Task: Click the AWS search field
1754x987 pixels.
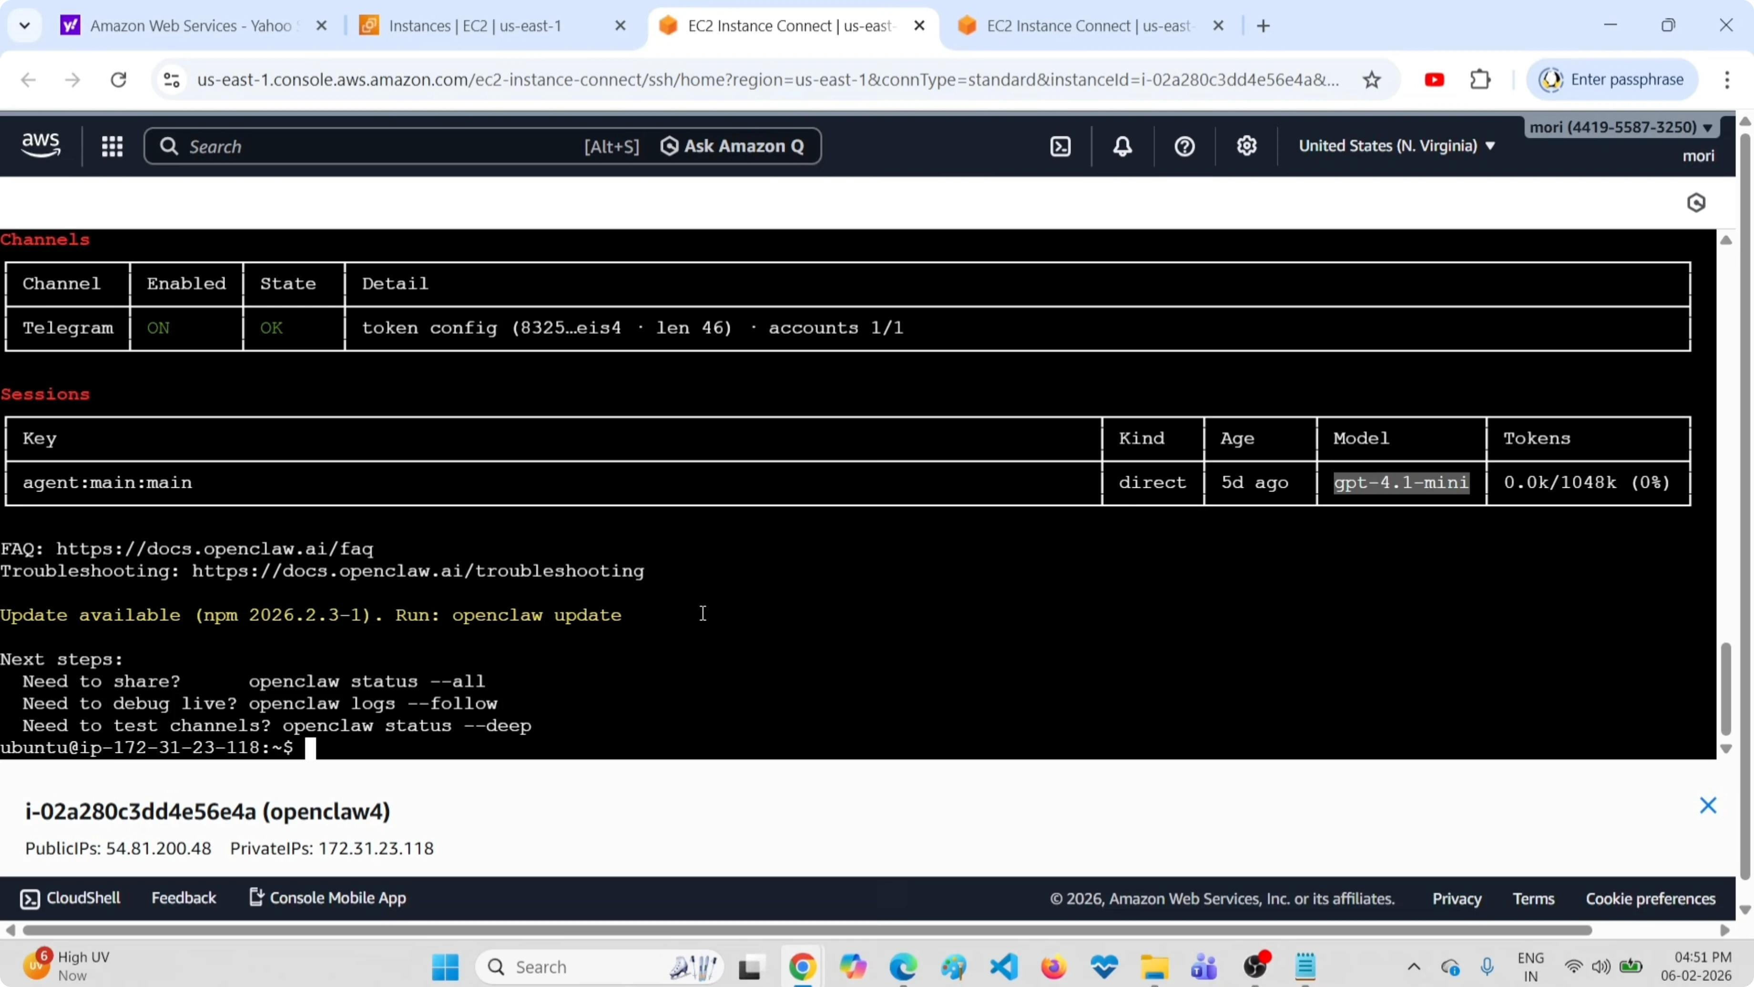Action: point(340,146)
